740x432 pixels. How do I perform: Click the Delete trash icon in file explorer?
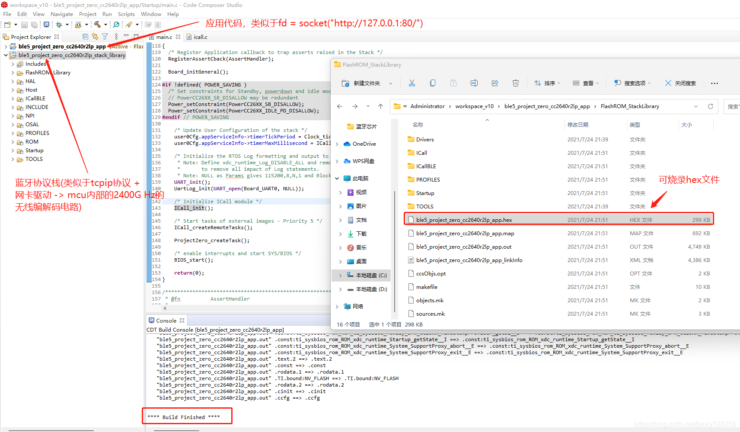[516, 83]
